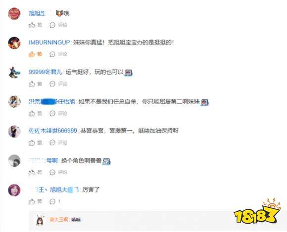287x232 pixels.
Task: Click comment icon under 99999冬君儿's post
Action: click(x=58, y=84)
